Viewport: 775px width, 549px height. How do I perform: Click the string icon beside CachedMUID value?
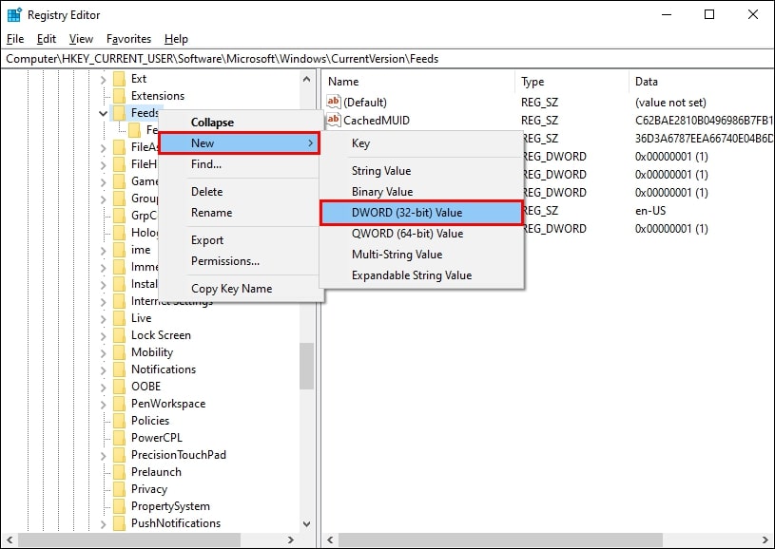(334, 120)
